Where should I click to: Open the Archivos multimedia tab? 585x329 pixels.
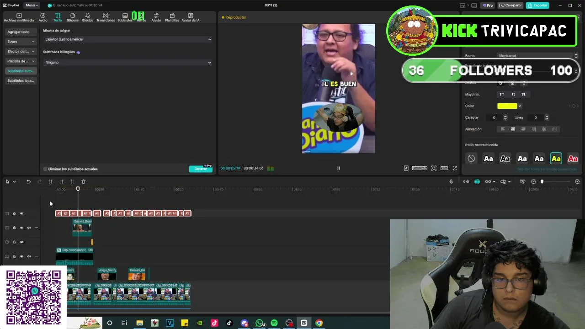(x=19, y=18)
